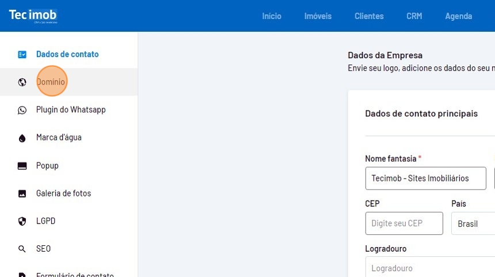Click the Whatsapp plugin icon

pyautogui.click(x=22, y=110)
